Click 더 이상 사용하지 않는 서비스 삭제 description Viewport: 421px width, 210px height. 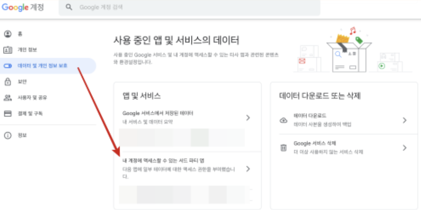[x=329, y=152]
